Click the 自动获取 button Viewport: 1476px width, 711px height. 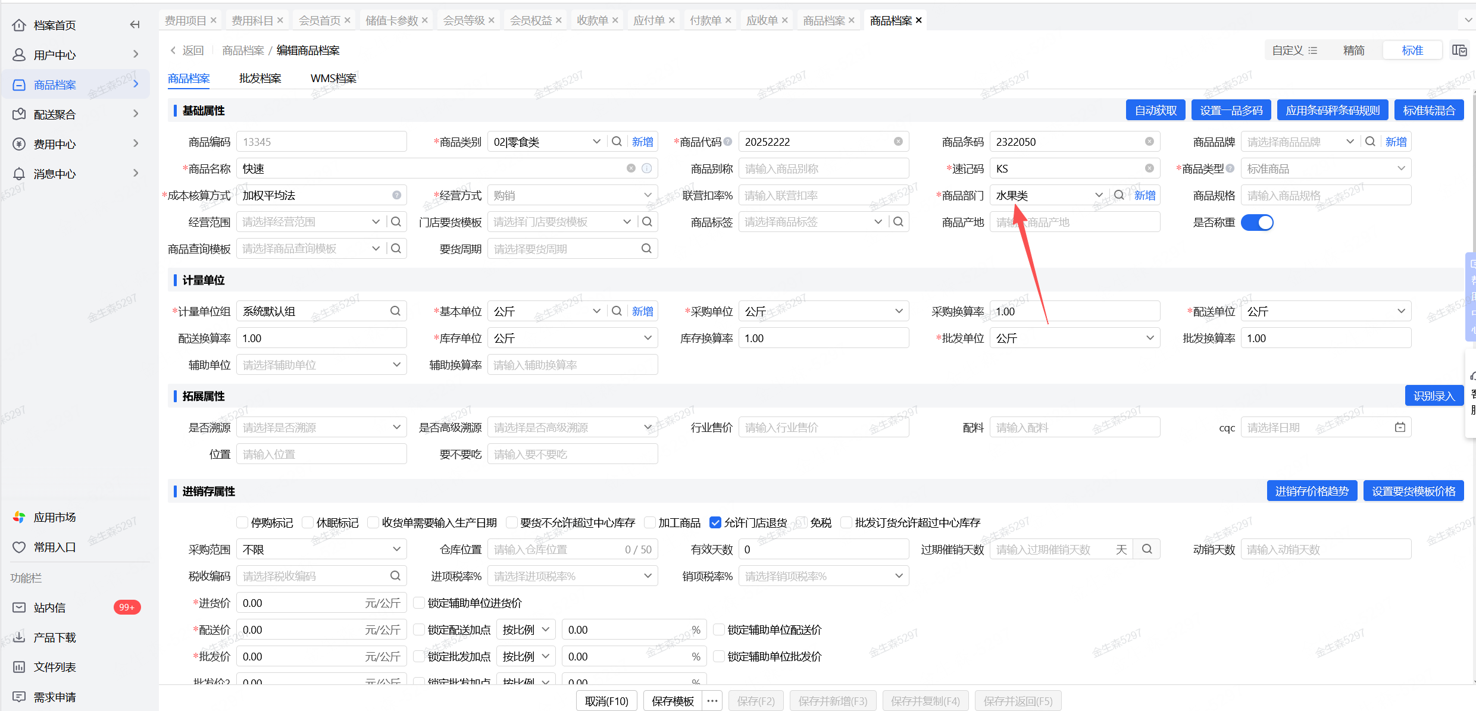point(1155,111)
